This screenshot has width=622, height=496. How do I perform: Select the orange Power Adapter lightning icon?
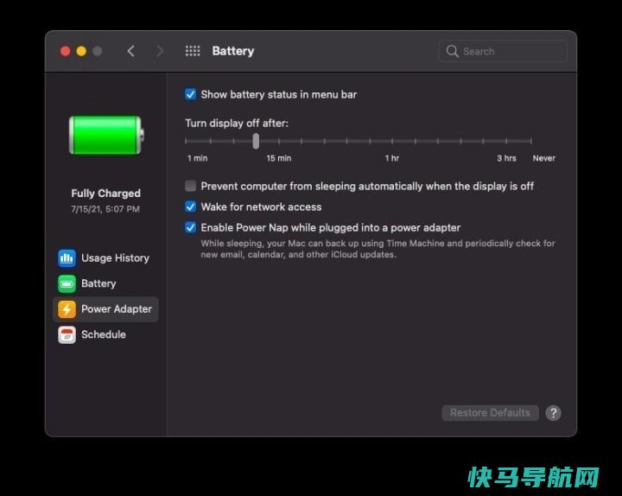click(67, 309)
